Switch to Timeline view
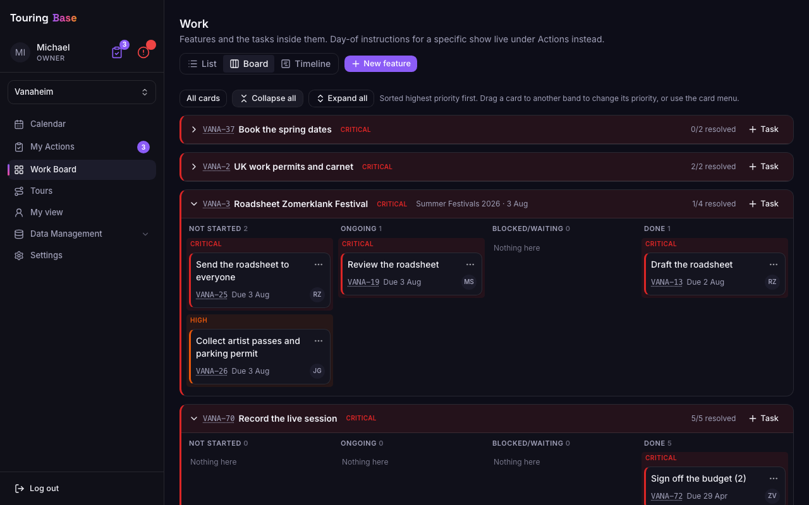809x505 pixels. [306, 64]
